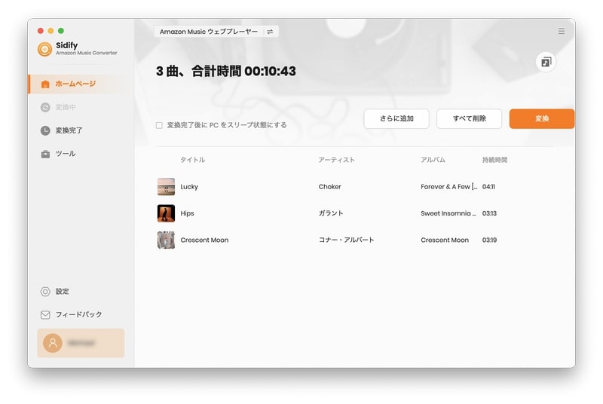The height and width of the screenshot is (404, 603).
Task: Select the Crescent Moon album thumbnail
Action: pyautogui.click(x=166, y=240)
